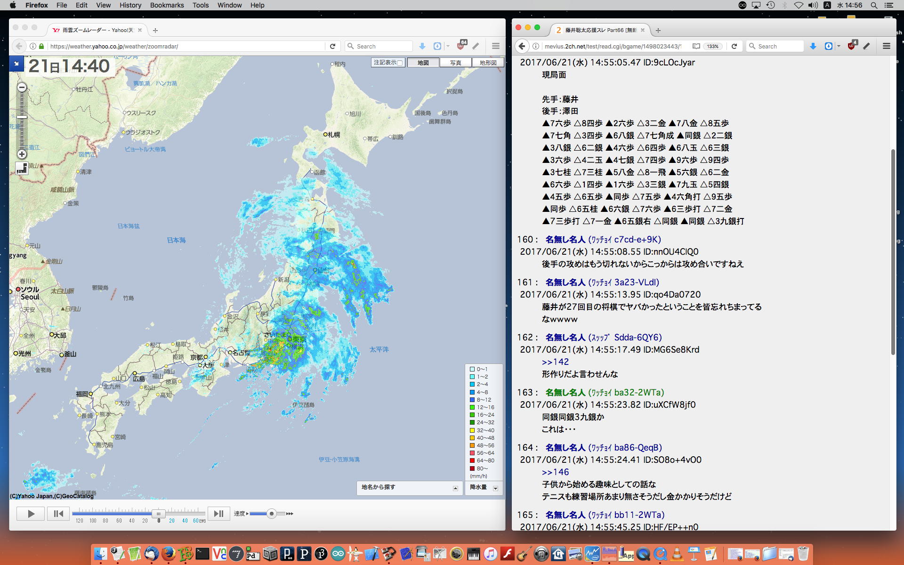904x565 pixels.
Task: Switch map to 写真 view
Action: (455, 63)
